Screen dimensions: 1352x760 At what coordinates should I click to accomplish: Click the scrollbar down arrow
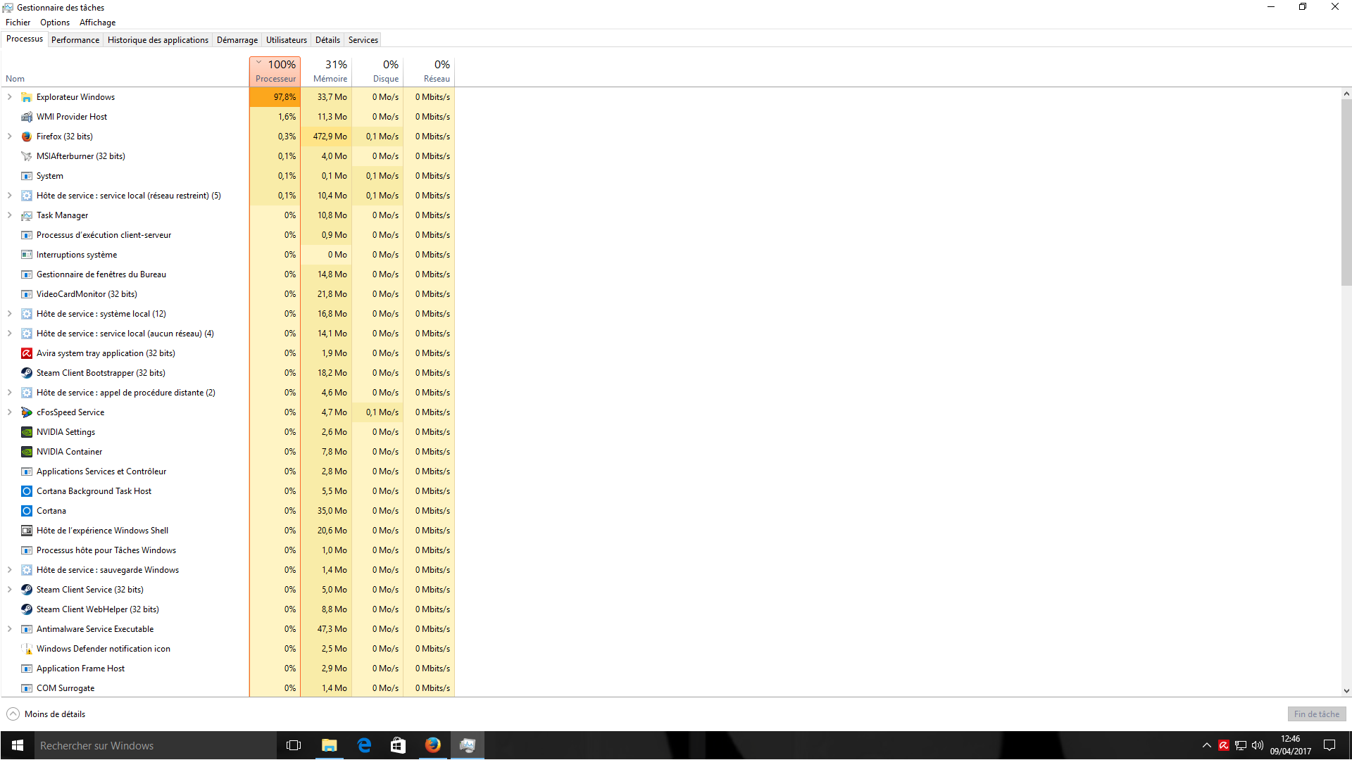(1346, 691)
